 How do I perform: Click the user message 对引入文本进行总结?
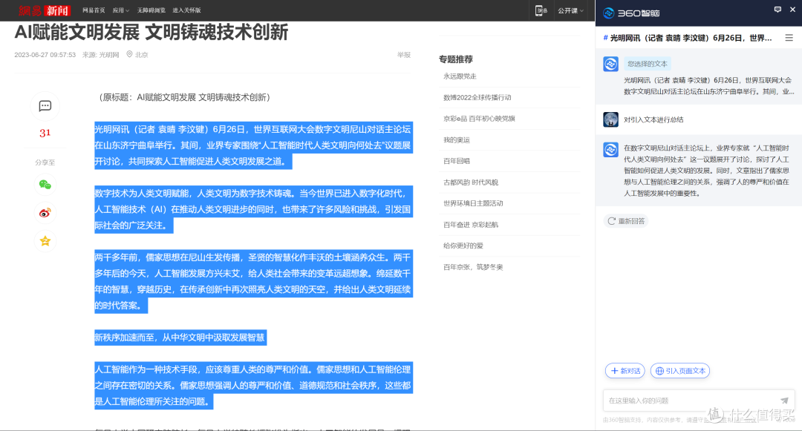click(x=653, y=119)
